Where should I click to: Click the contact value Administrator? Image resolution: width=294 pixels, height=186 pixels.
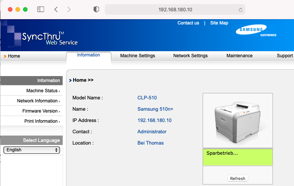(152, 132)
